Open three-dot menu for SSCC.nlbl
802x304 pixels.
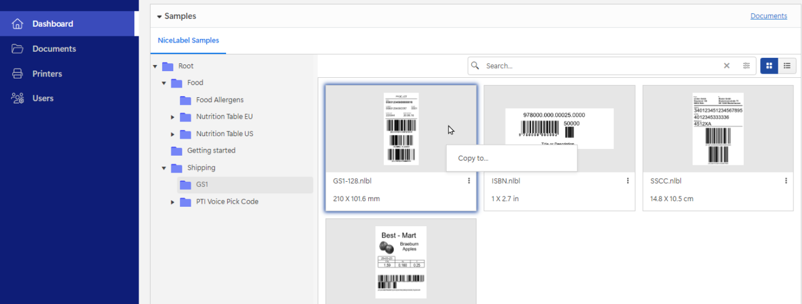click(x=786, y=181)
